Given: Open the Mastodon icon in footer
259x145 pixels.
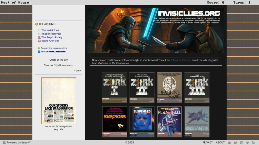Looking at the screenshot, I should [241, 143].
